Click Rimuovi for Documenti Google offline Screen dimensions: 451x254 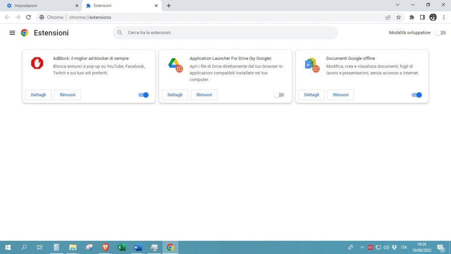click(340, 95)
